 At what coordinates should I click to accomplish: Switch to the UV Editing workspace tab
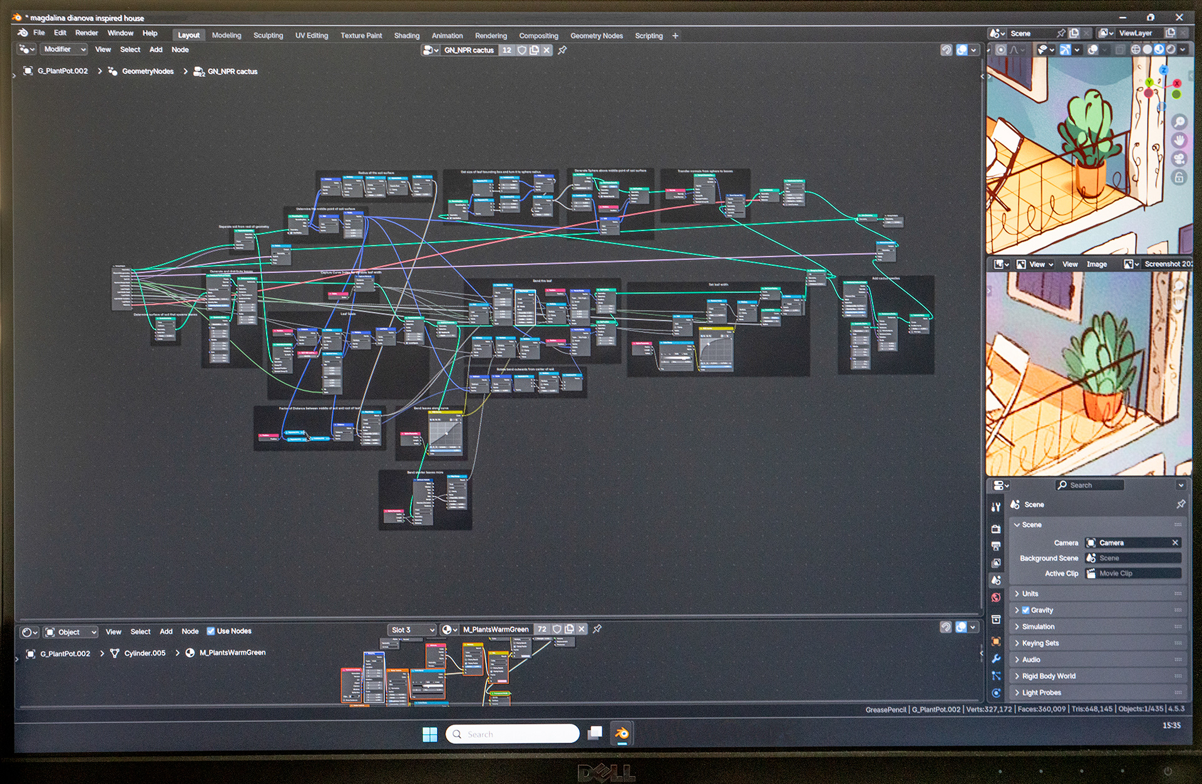(x=311, y=36)
